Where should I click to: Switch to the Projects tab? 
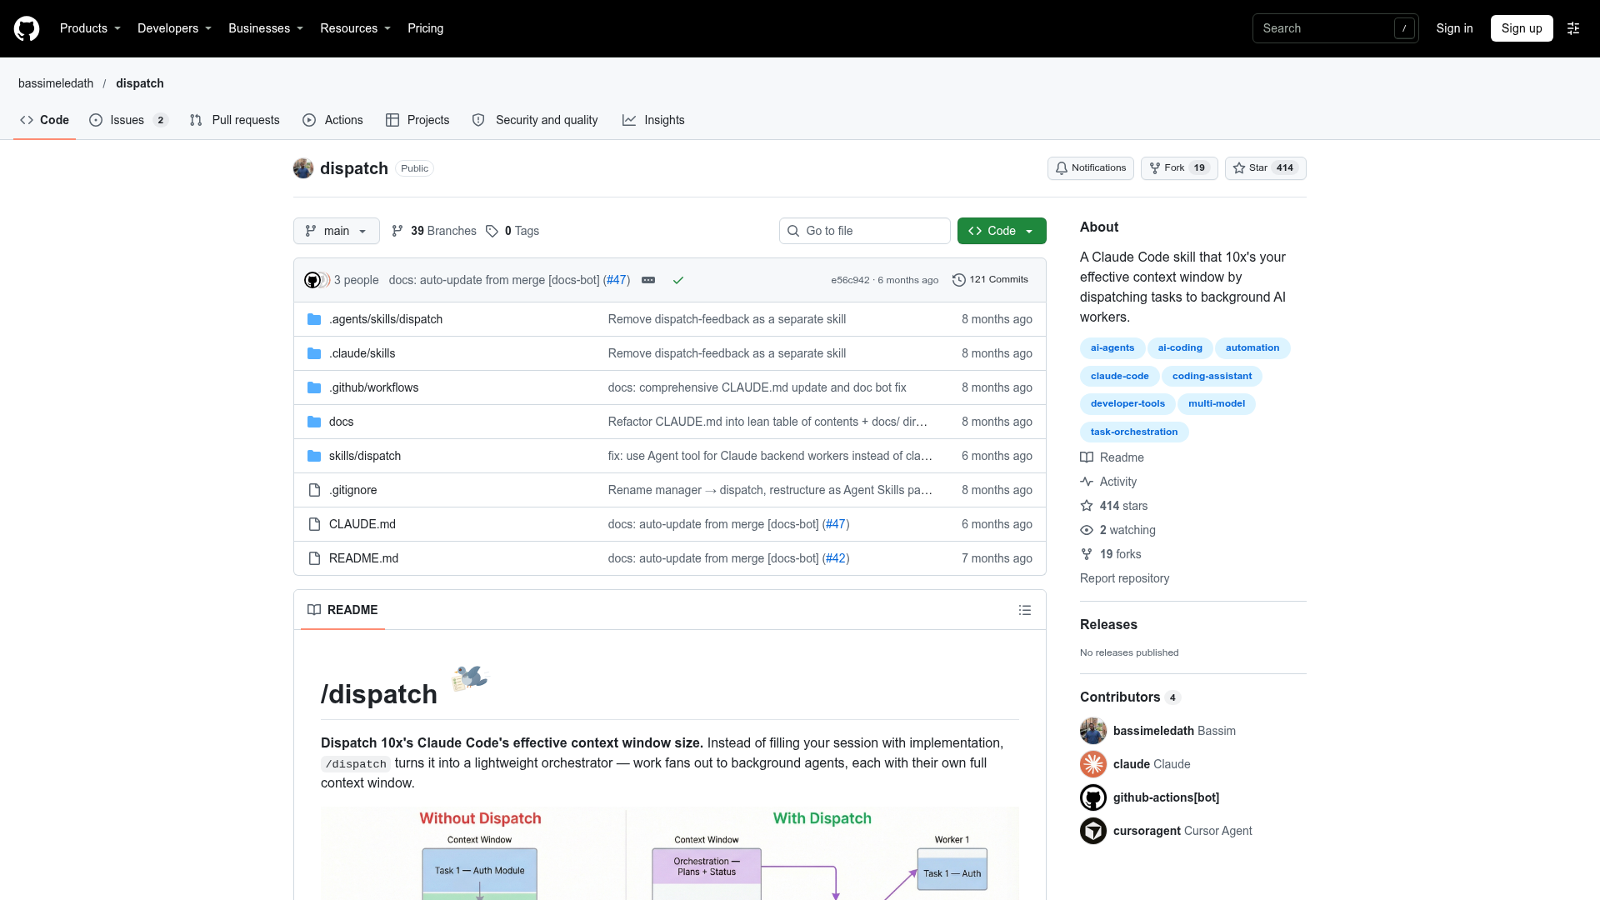(417, 120)
